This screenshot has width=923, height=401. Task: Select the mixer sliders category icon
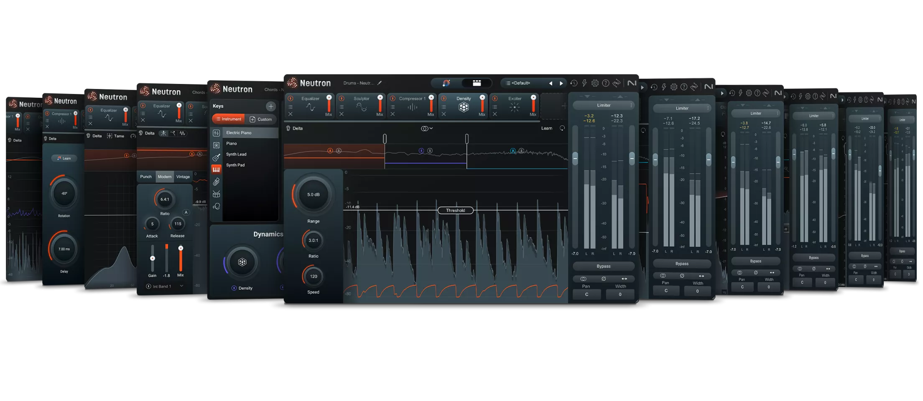[x=216, y=133]
